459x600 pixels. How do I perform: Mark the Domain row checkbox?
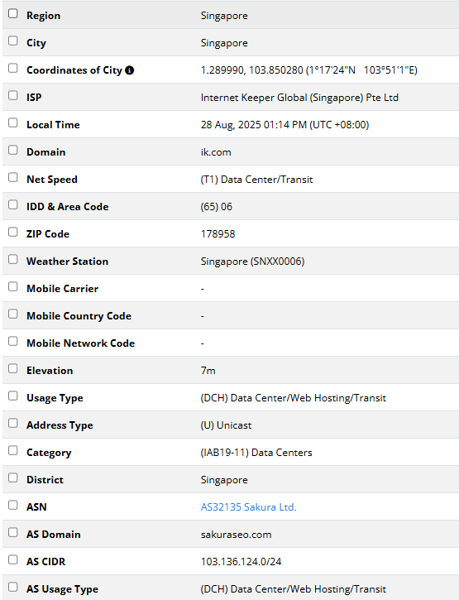(x=13, y=150)
